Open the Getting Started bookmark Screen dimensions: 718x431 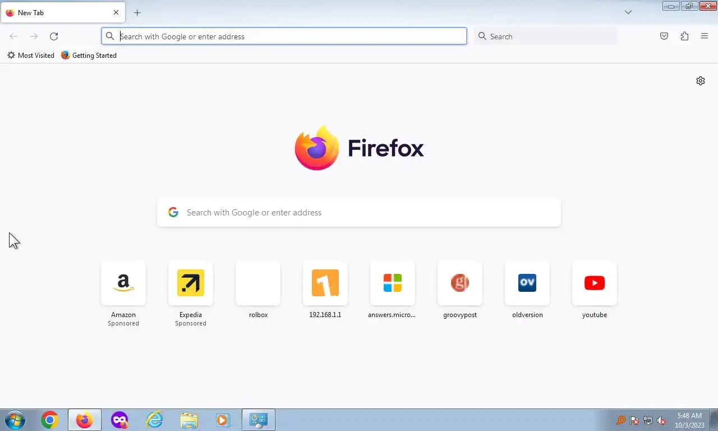coord(89,56)
